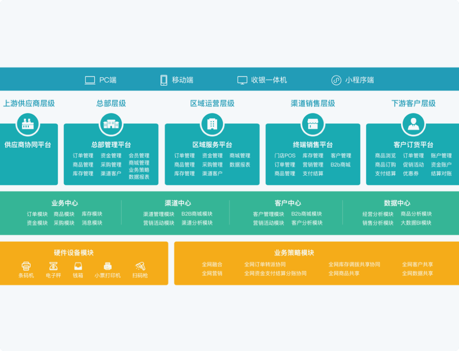Select the 扫码枪 barcode scanner icon
This screenshot has height=351, width=459.
point(140,266)
